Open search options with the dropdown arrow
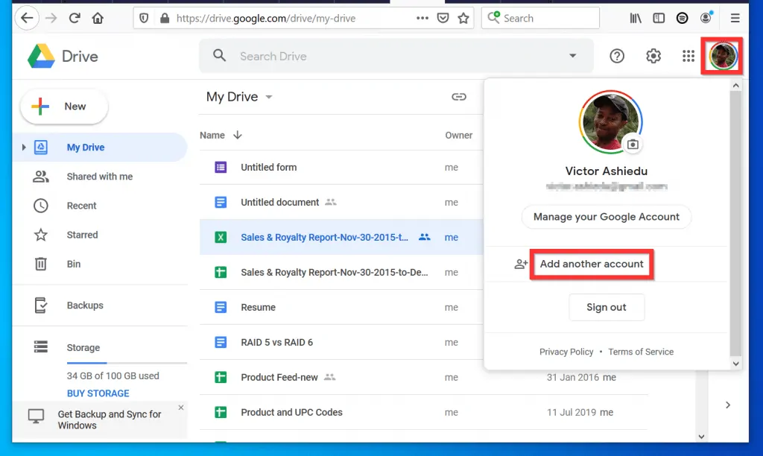 click(573, 56)
